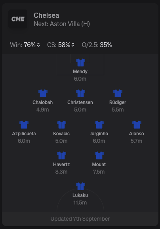Click Lukaku's striker shirt icon
Image resolution: width=160 pixels, height=229 pixels.
80,186
